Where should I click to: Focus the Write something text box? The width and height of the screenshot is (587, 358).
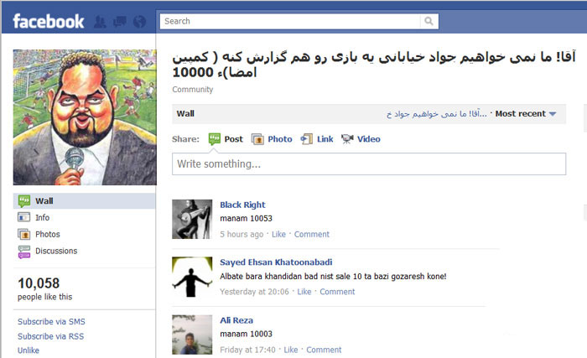[369, 164]
